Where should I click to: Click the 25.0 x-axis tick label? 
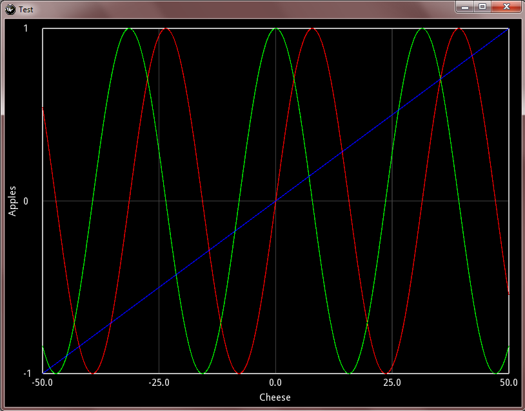(x=392, y=383)
